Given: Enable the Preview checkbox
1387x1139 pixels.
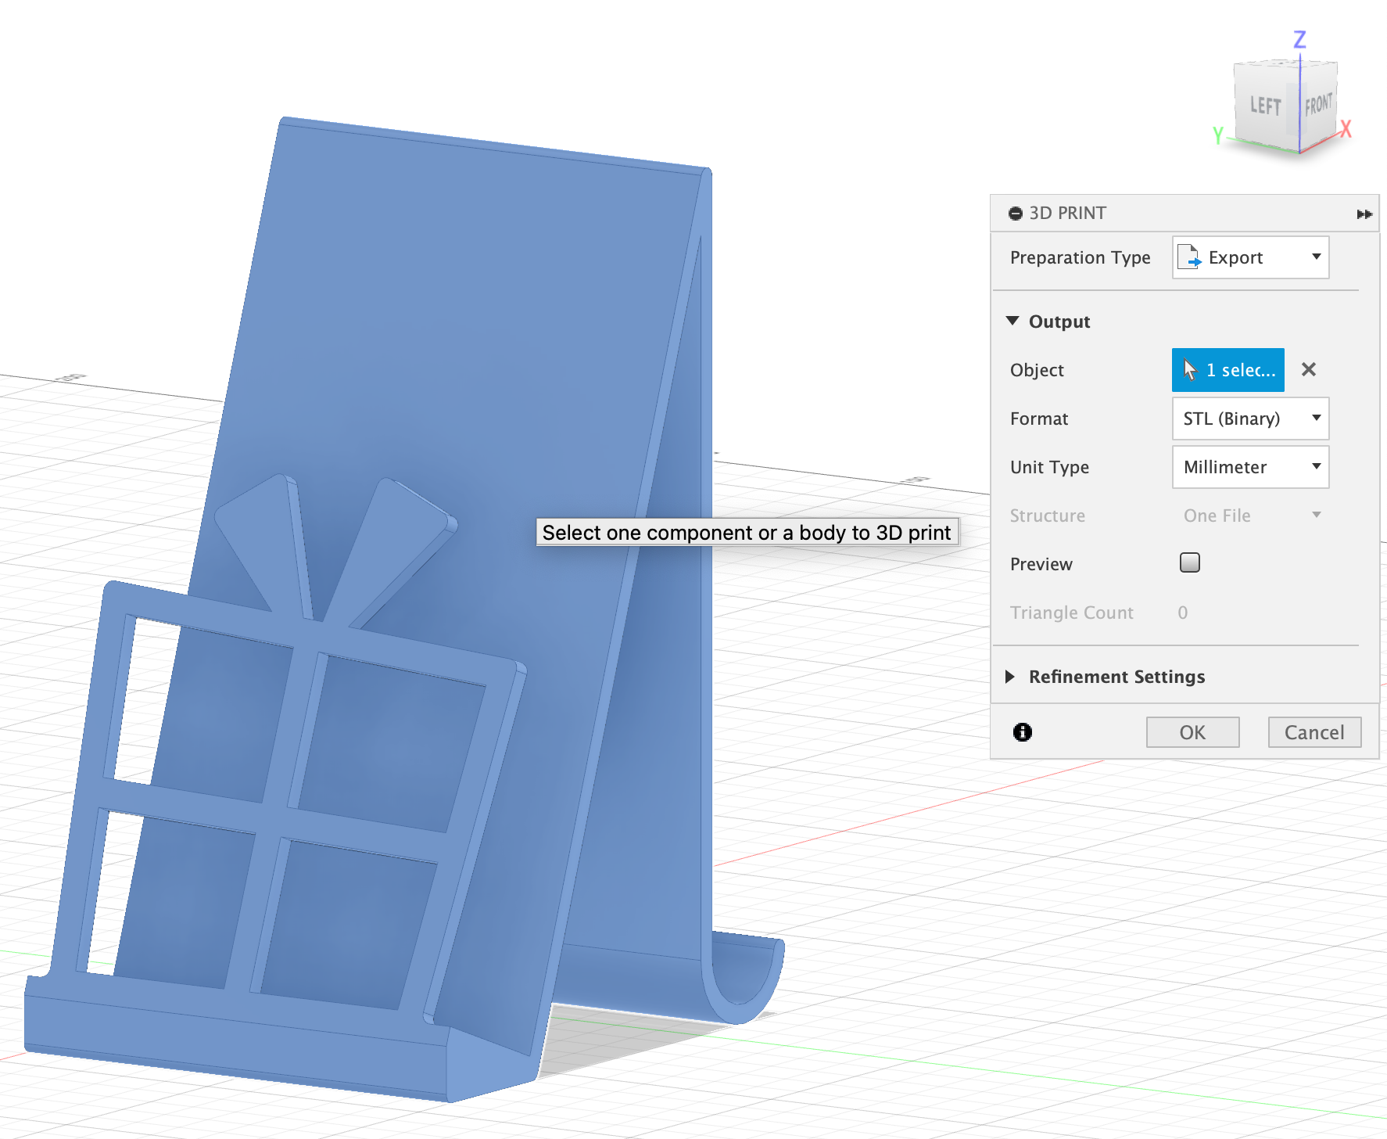Looking at the screenshot, I should [1189, 562].
